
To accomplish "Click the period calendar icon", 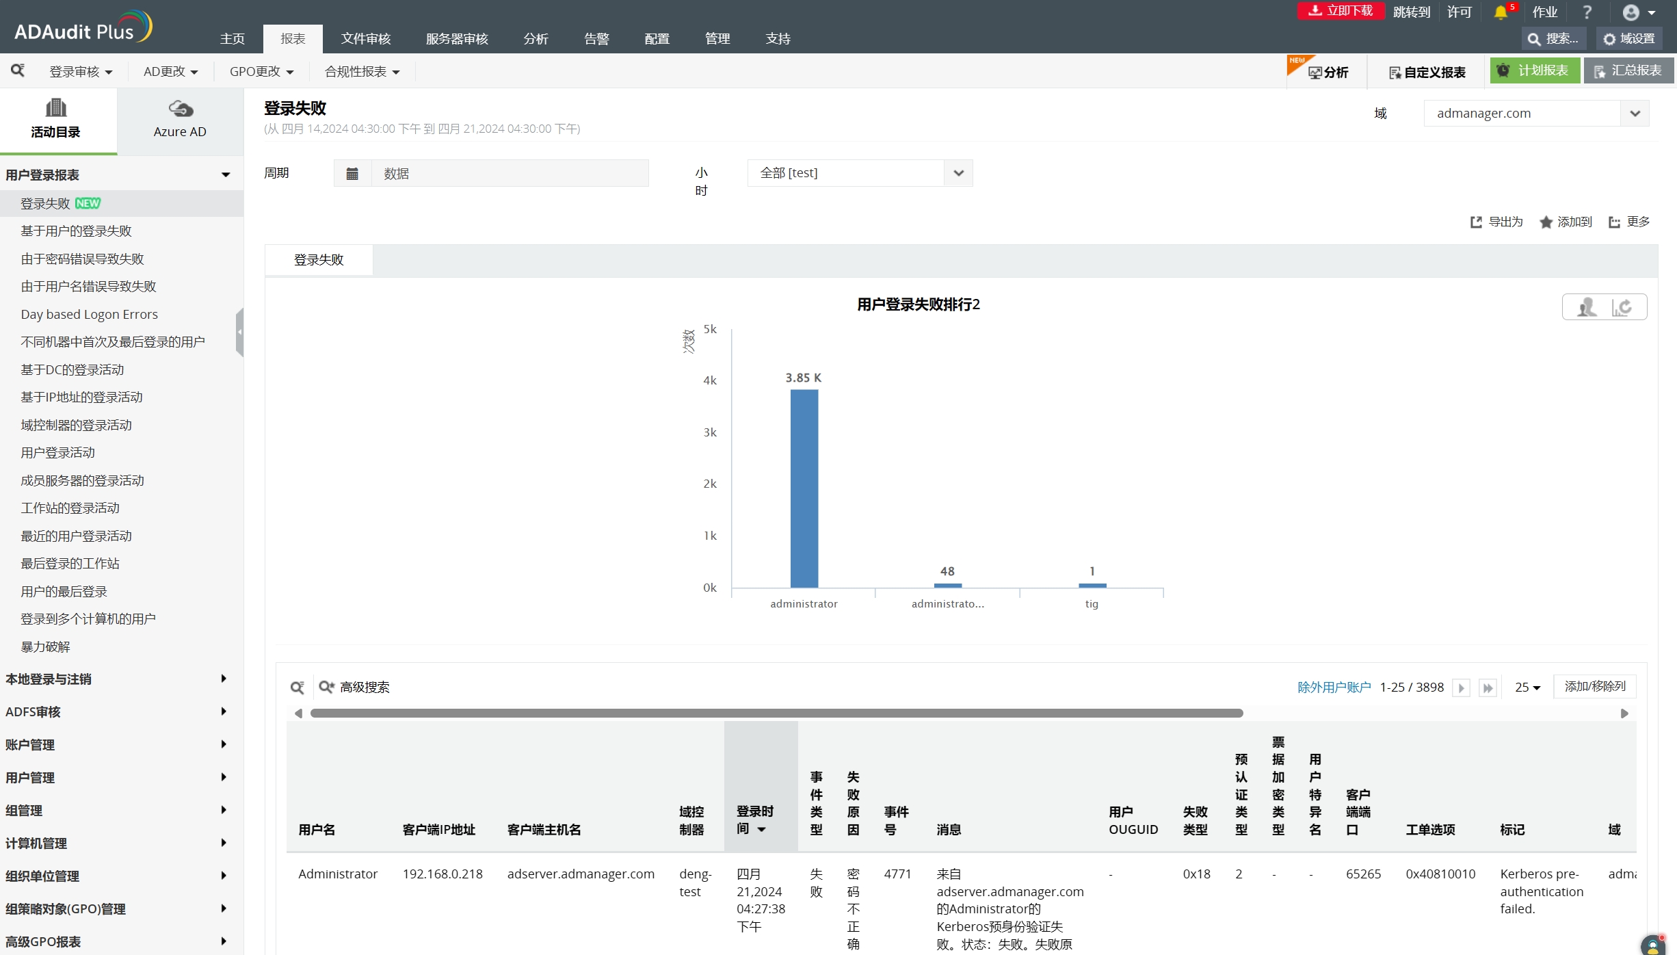I will click(352, 174).
